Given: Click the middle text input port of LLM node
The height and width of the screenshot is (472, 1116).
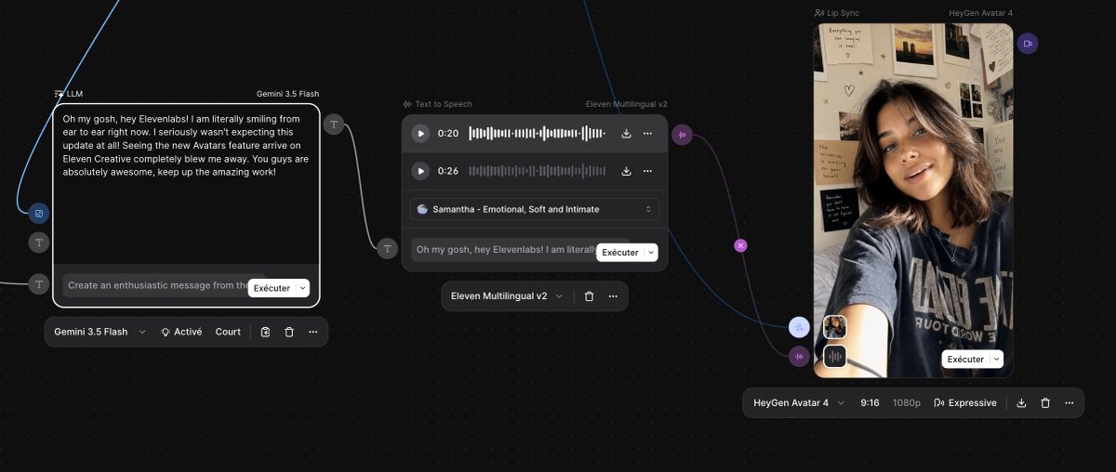Looking at the screenshot, I should click(x=38, y=243).
